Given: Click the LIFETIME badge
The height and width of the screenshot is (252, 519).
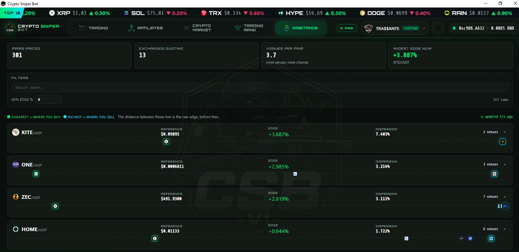Looking at the screenshot, I should point(411,28).
